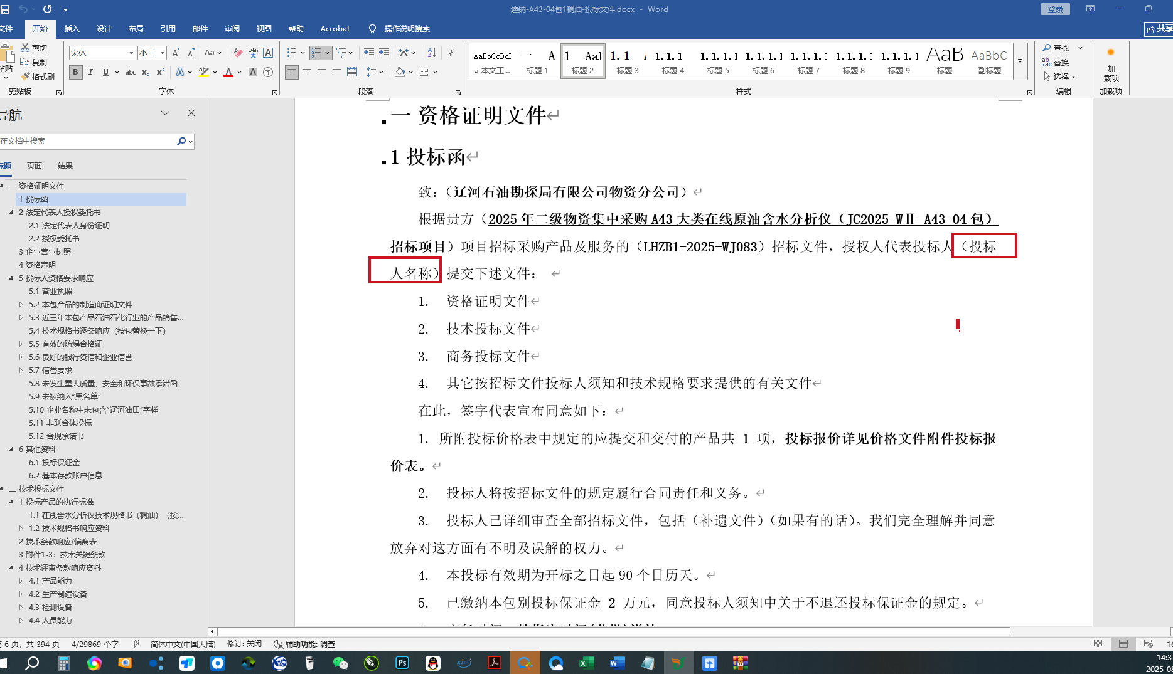Apply superscript formatting
This screenshot has height=674, width=1173.
click(161, 72)
